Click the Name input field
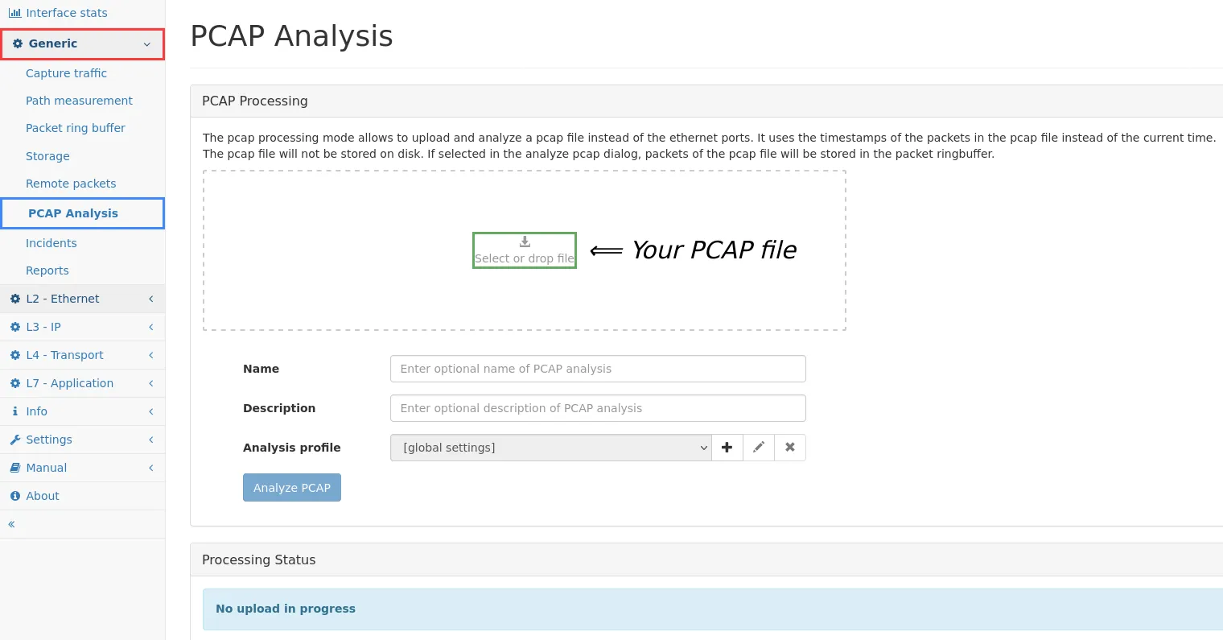This screenshot has height=640, width=1223. click(x=597, y=369)
